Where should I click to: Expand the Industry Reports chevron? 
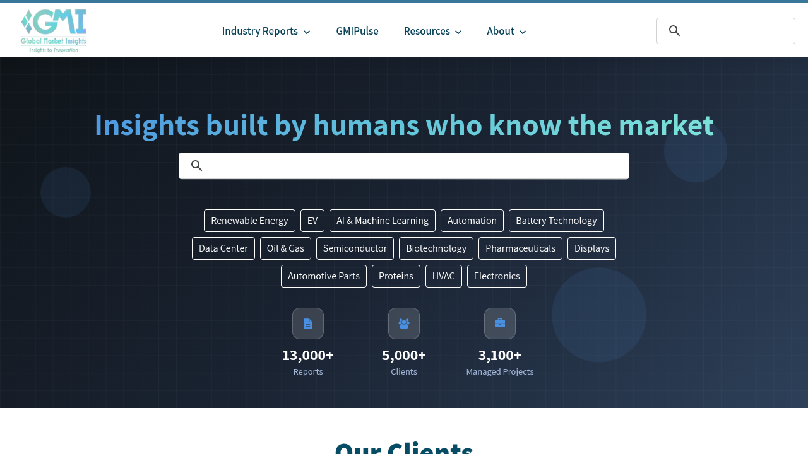click(307, 32)
